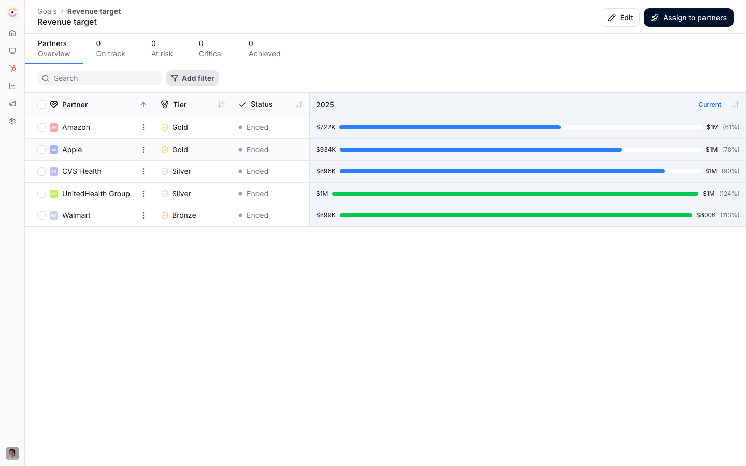
Task: Open the monitor icon in sidebar
Action: point(12,51)
